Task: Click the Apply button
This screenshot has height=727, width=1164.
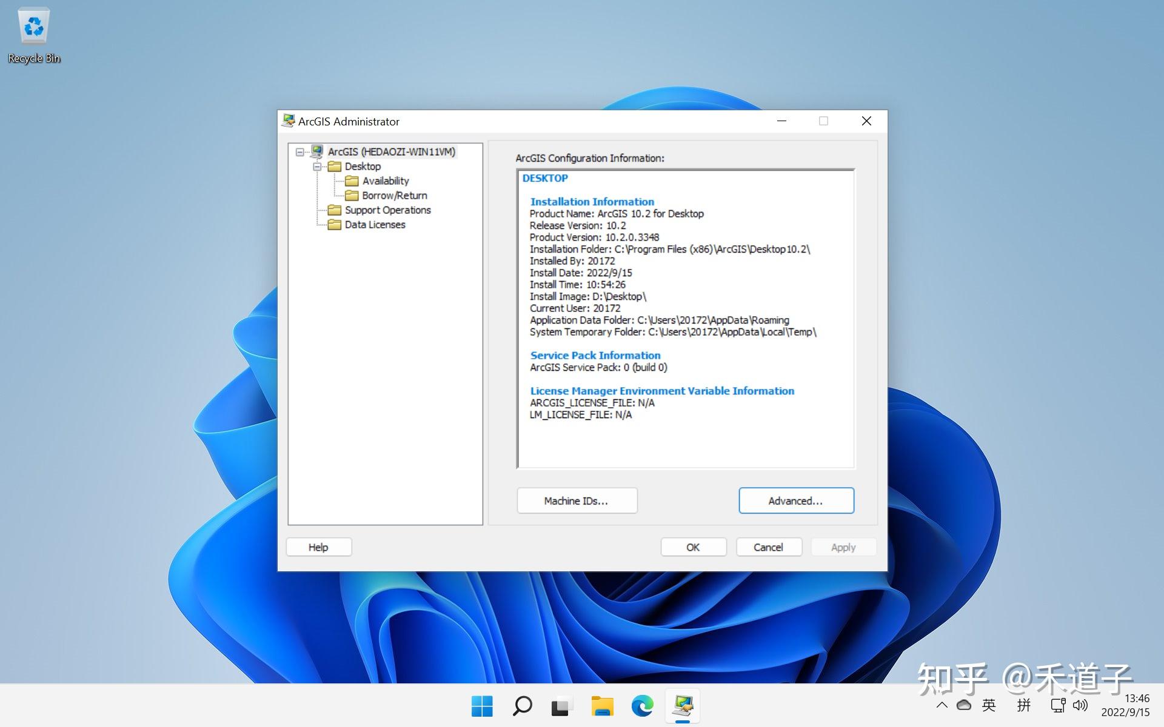Action: pyautogui.click(x=844, y=547)
